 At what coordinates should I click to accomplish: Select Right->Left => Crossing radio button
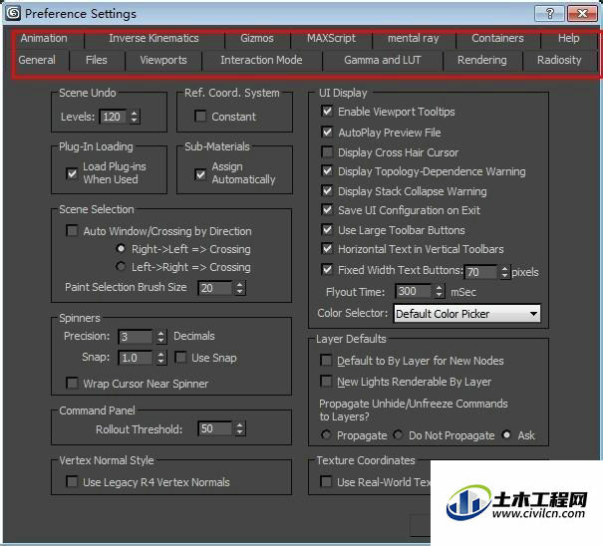point(121,249)
